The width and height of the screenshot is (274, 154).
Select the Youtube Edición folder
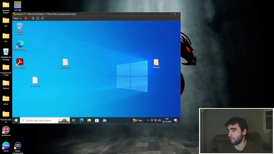pos(6,117)
